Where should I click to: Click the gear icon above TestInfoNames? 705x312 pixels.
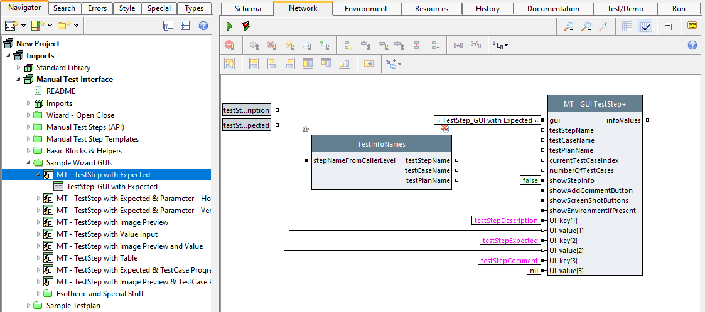click(x=306, y=129)
